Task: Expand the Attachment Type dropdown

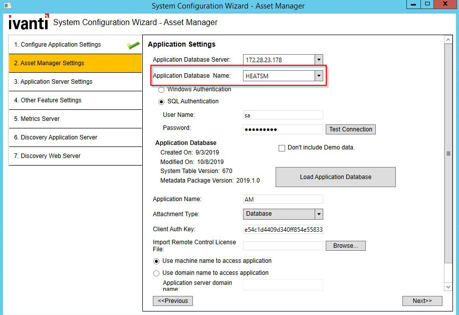Action: [319, 213]
